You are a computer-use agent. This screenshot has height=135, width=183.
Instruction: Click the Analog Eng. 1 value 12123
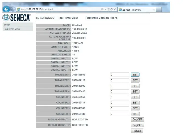pos(75,47)
